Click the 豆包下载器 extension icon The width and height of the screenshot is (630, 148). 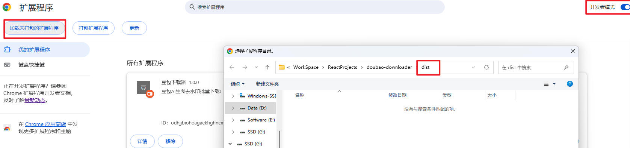pyautogui.click(x=144, y=89)
